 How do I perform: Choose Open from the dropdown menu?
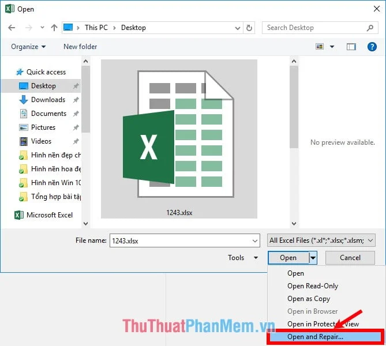click(295, 273)
